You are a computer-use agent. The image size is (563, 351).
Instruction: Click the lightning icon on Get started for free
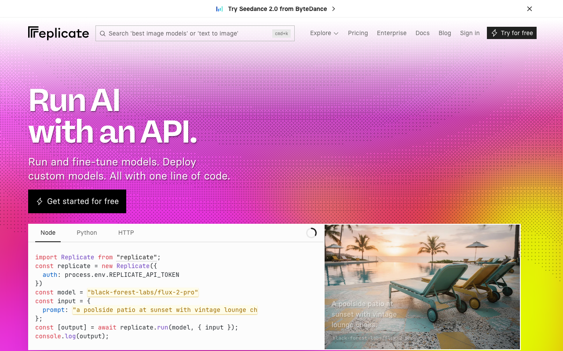click(40, 201)
